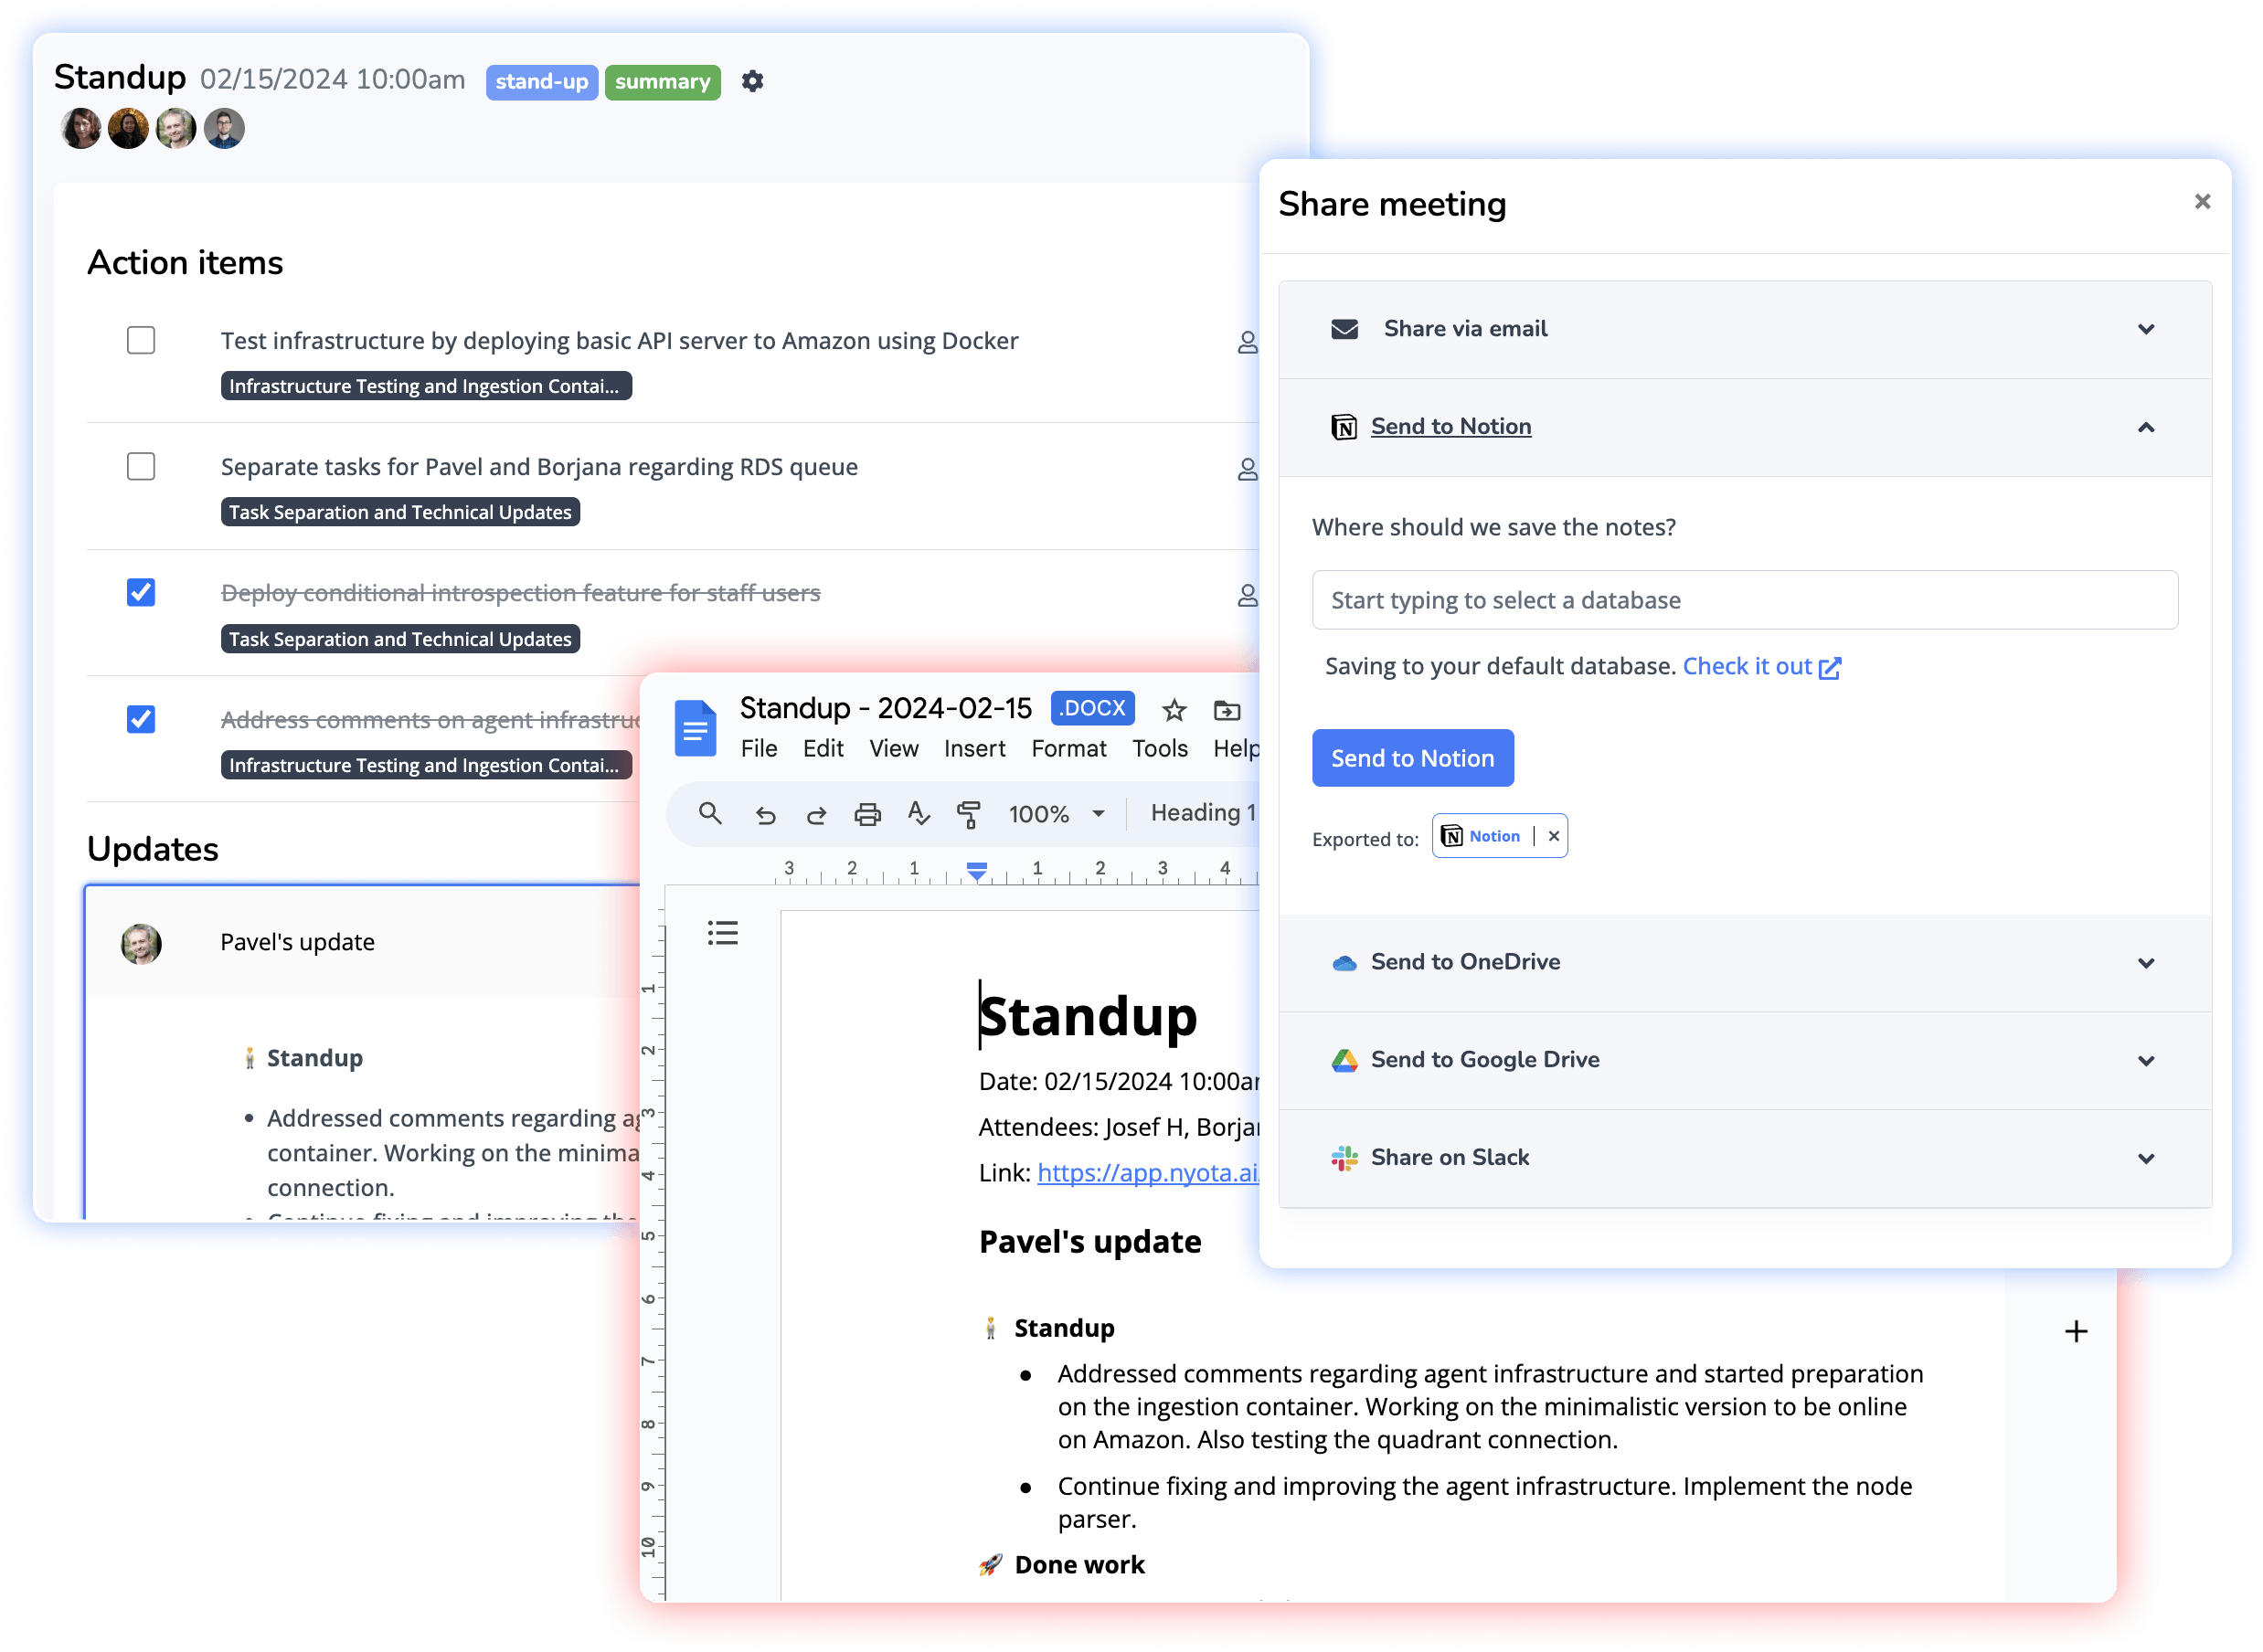Toggle the first unchecked action item checkbox
Screen dimensions: 2263x1652
(x=141, y=339)
